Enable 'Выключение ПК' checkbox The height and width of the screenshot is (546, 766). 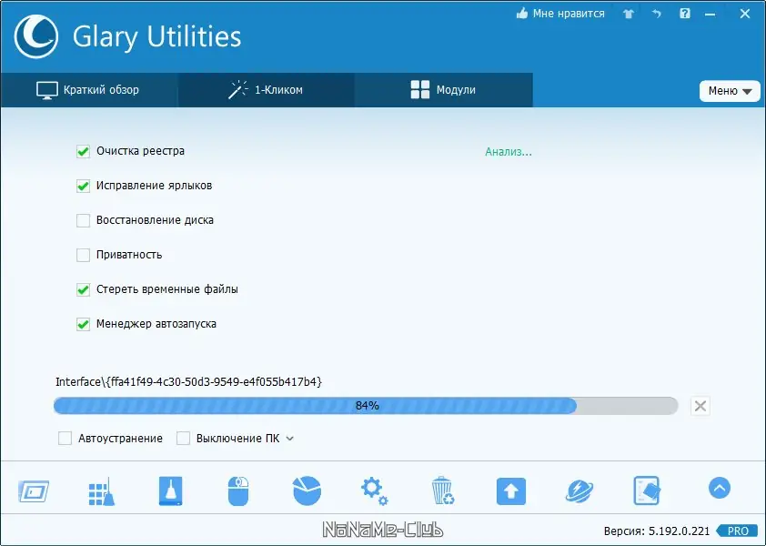[x=183, y=438]
